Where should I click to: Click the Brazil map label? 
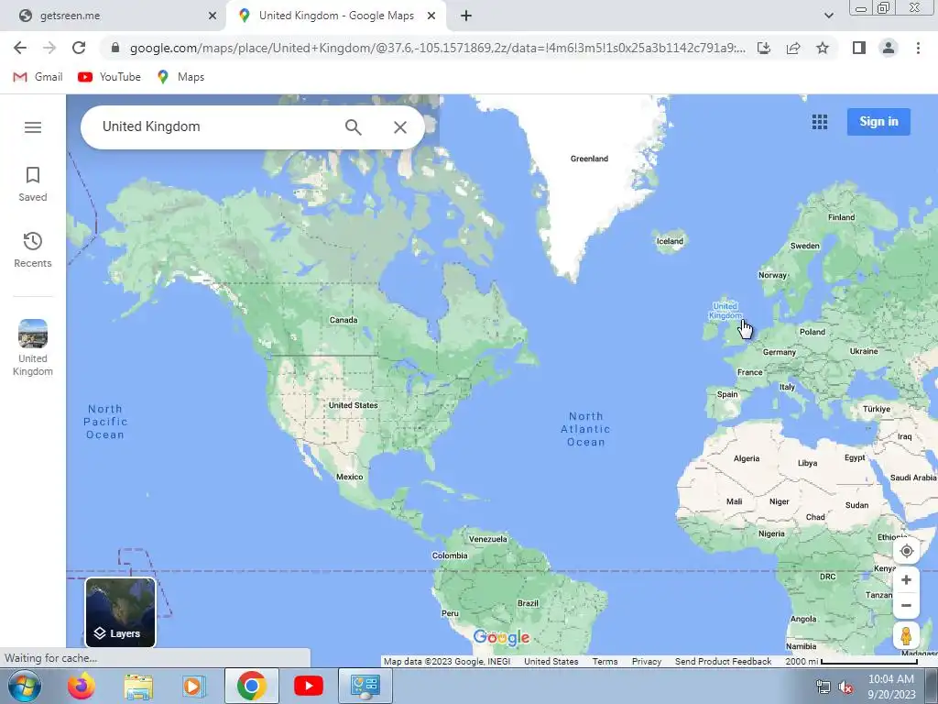click(x=528, y=603)
